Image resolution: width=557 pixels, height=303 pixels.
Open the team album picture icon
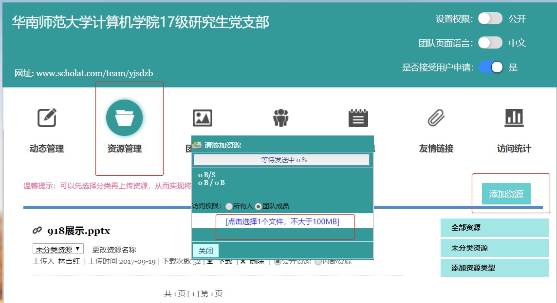pyautogui.click(x=203, y=118)
